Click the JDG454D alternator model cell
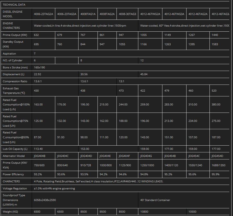The height and width of the screenshot is (216, 233). 217,156
